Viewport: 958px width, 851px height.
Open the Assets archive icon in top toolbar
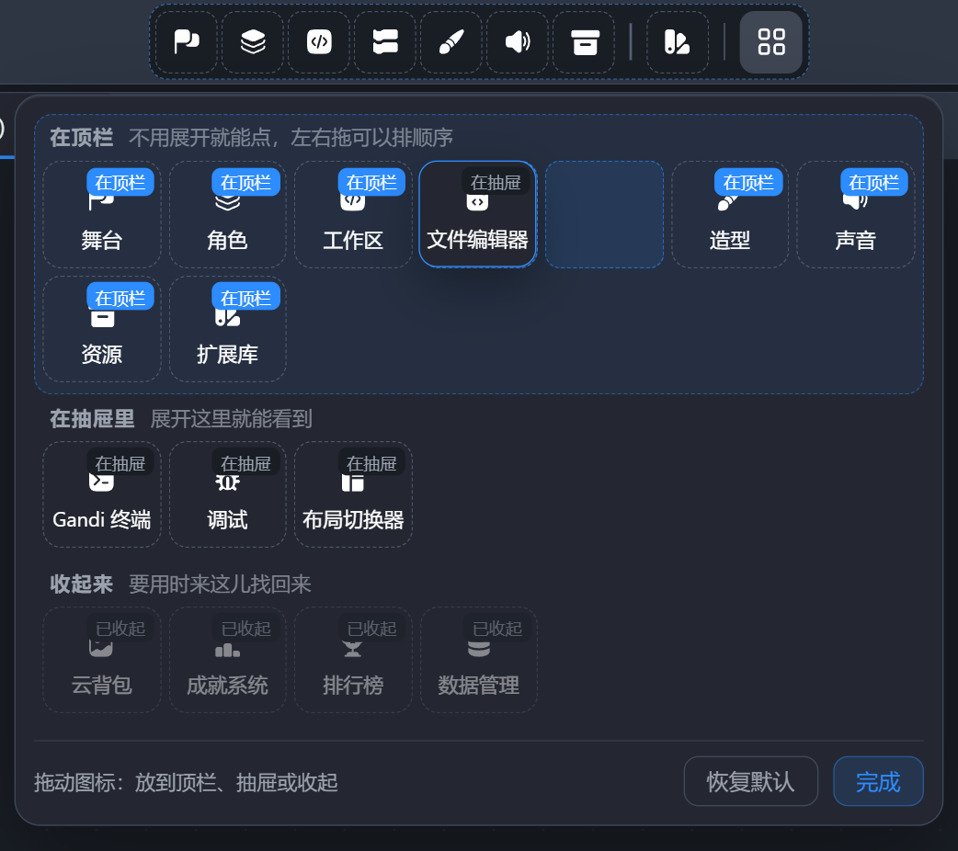coord(584,42)
